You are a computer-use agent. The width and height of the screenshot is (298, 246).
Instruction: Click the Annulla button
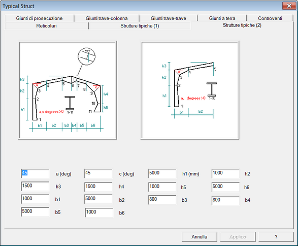[200, 237]
